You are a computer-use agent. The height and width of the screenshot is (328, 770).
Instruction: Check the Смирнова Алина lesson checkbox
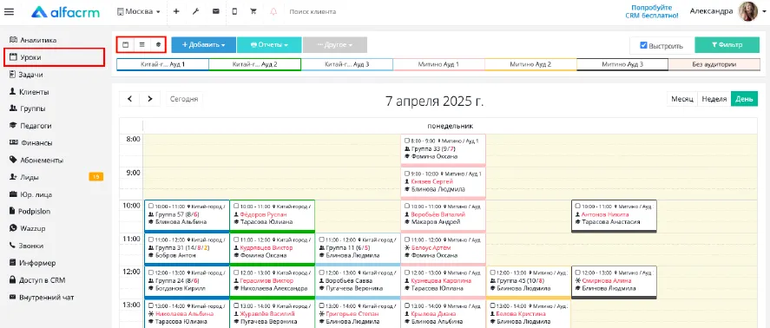(x=577, y=272)
